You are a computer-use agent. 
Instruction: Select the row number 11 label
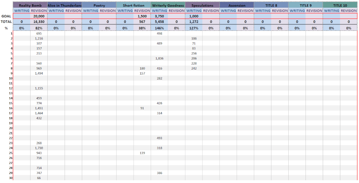click(x=11, y=83)
